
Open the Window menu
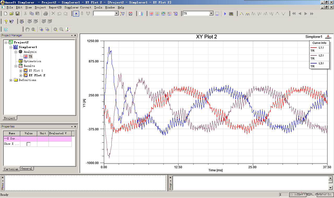coord(110,7)
